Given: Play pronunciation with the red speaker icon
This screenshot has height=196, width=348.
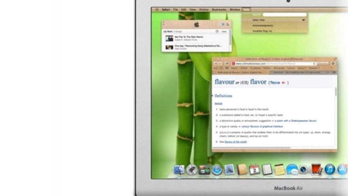Looking at the screenshot, I should 283,83.
